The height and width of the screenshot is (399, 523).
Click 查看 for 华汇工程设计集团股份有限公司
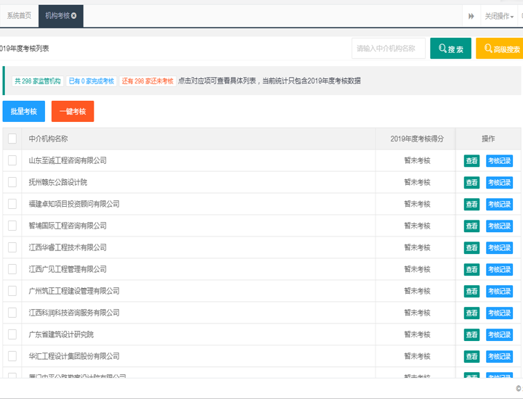[471, 357]
